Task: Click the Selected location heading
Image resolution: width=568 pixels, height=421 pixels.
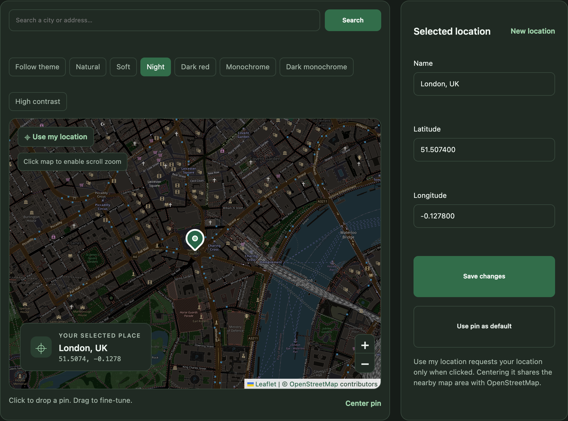Action: pos(452,31)
